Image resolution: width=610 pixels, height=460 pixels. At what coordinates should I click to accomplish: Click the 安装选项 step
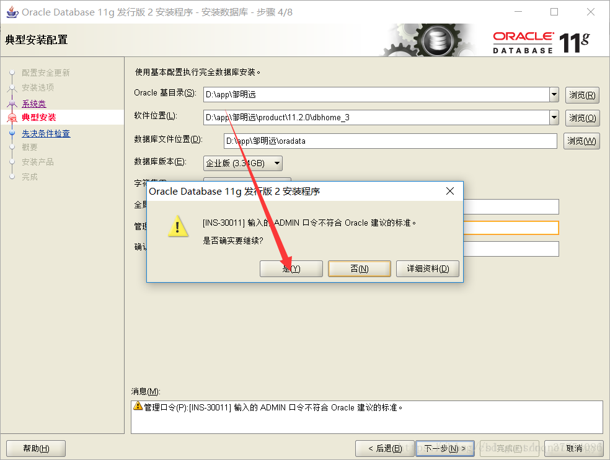coord(38,87)
